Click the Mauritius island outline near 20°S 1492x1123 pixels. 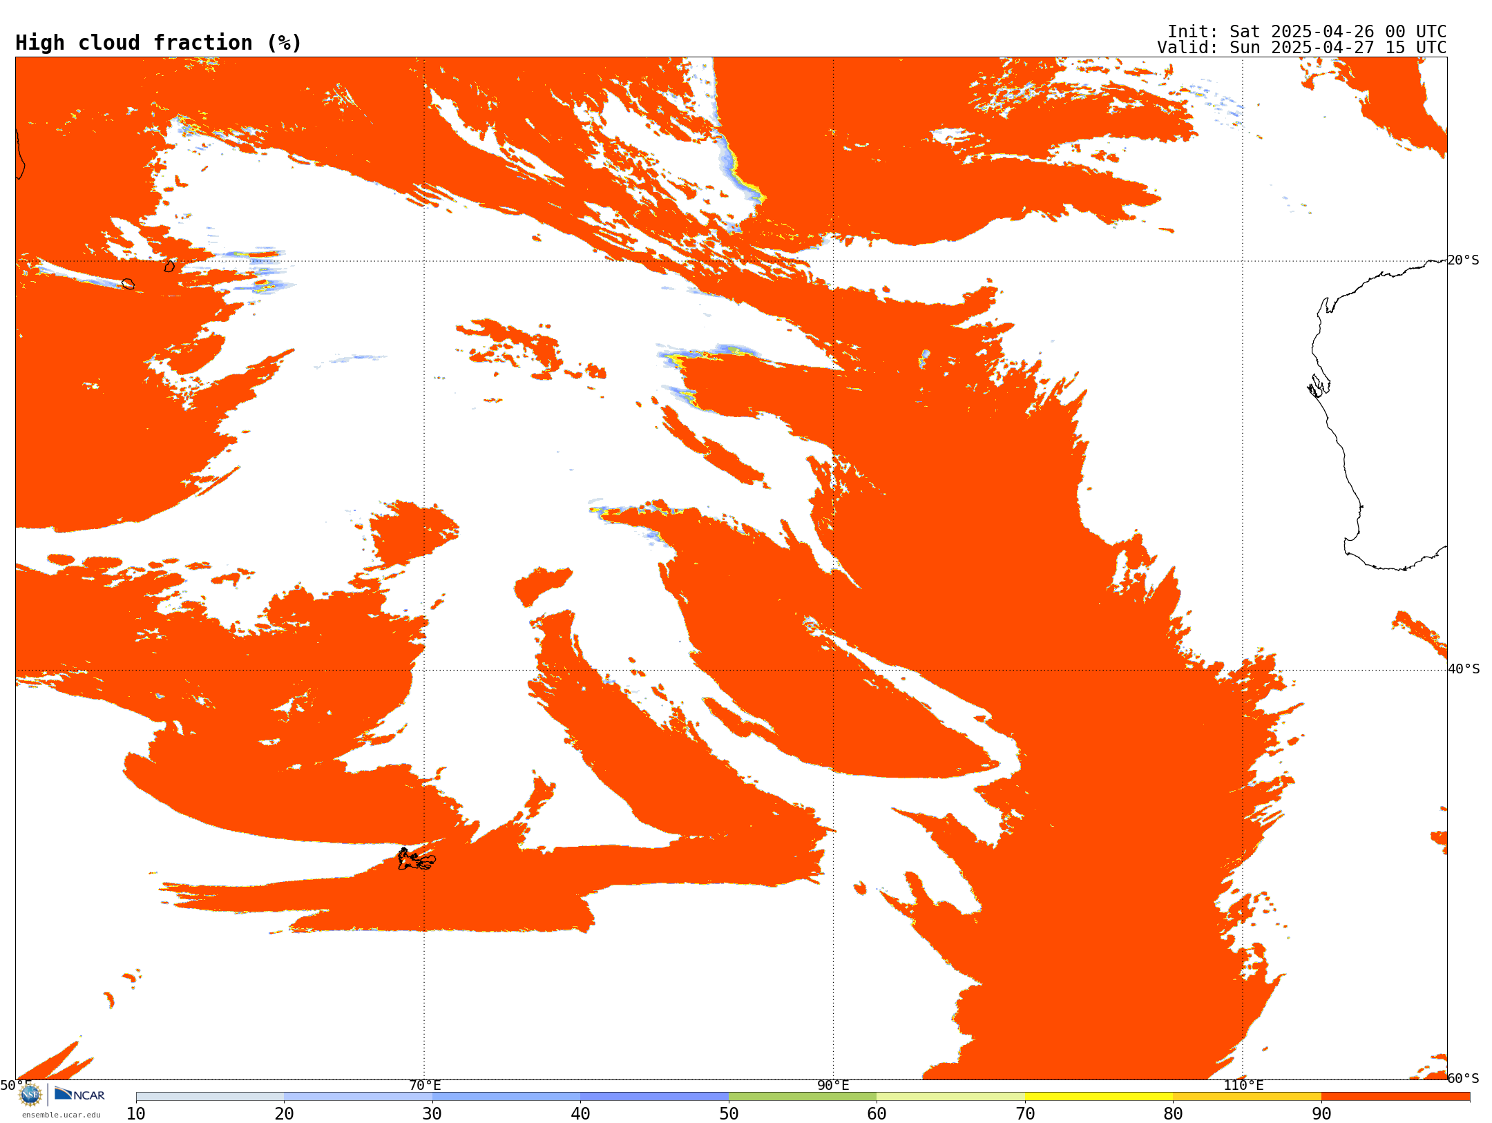169,266
